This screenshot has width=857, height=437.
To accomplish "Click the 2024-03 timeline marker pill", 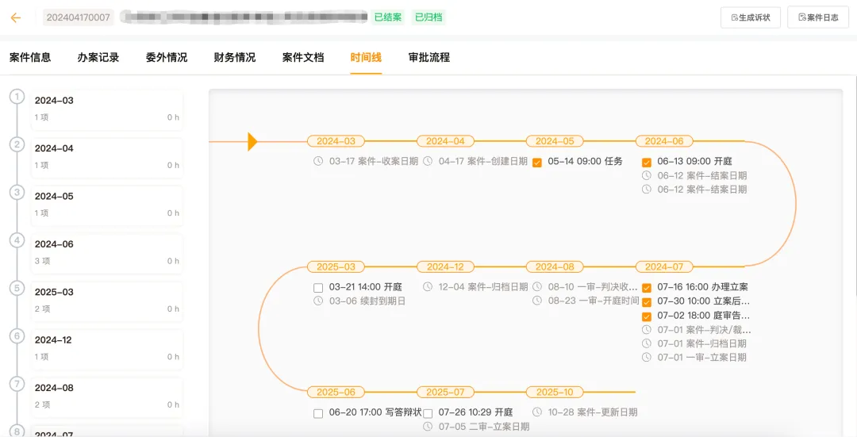I will [x=336, y=141].
